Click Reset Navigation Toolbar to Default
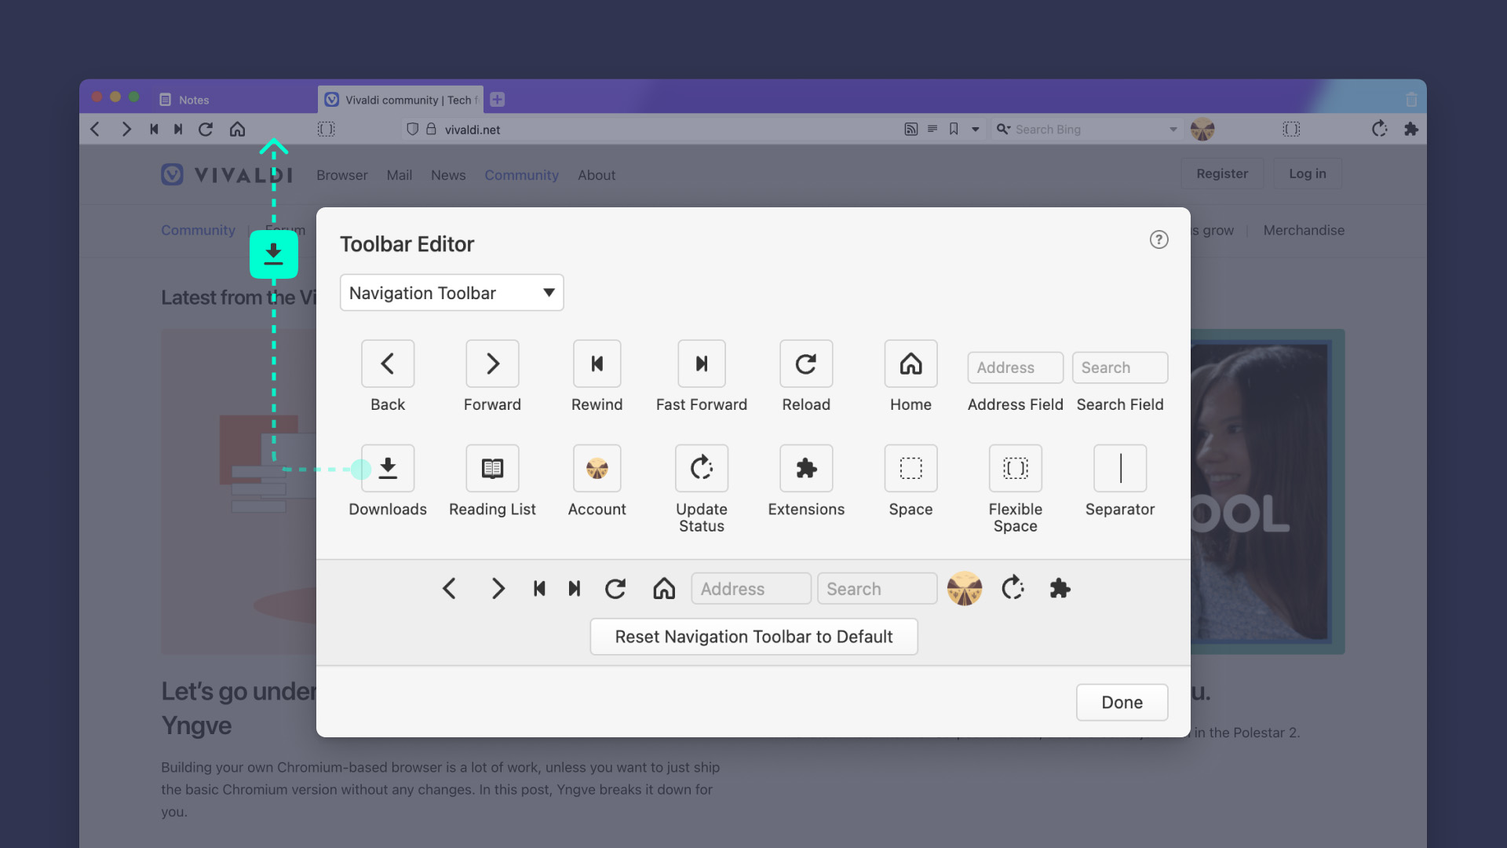Image resolution: width=1507 pixels, height=848 pixels. 753,637
